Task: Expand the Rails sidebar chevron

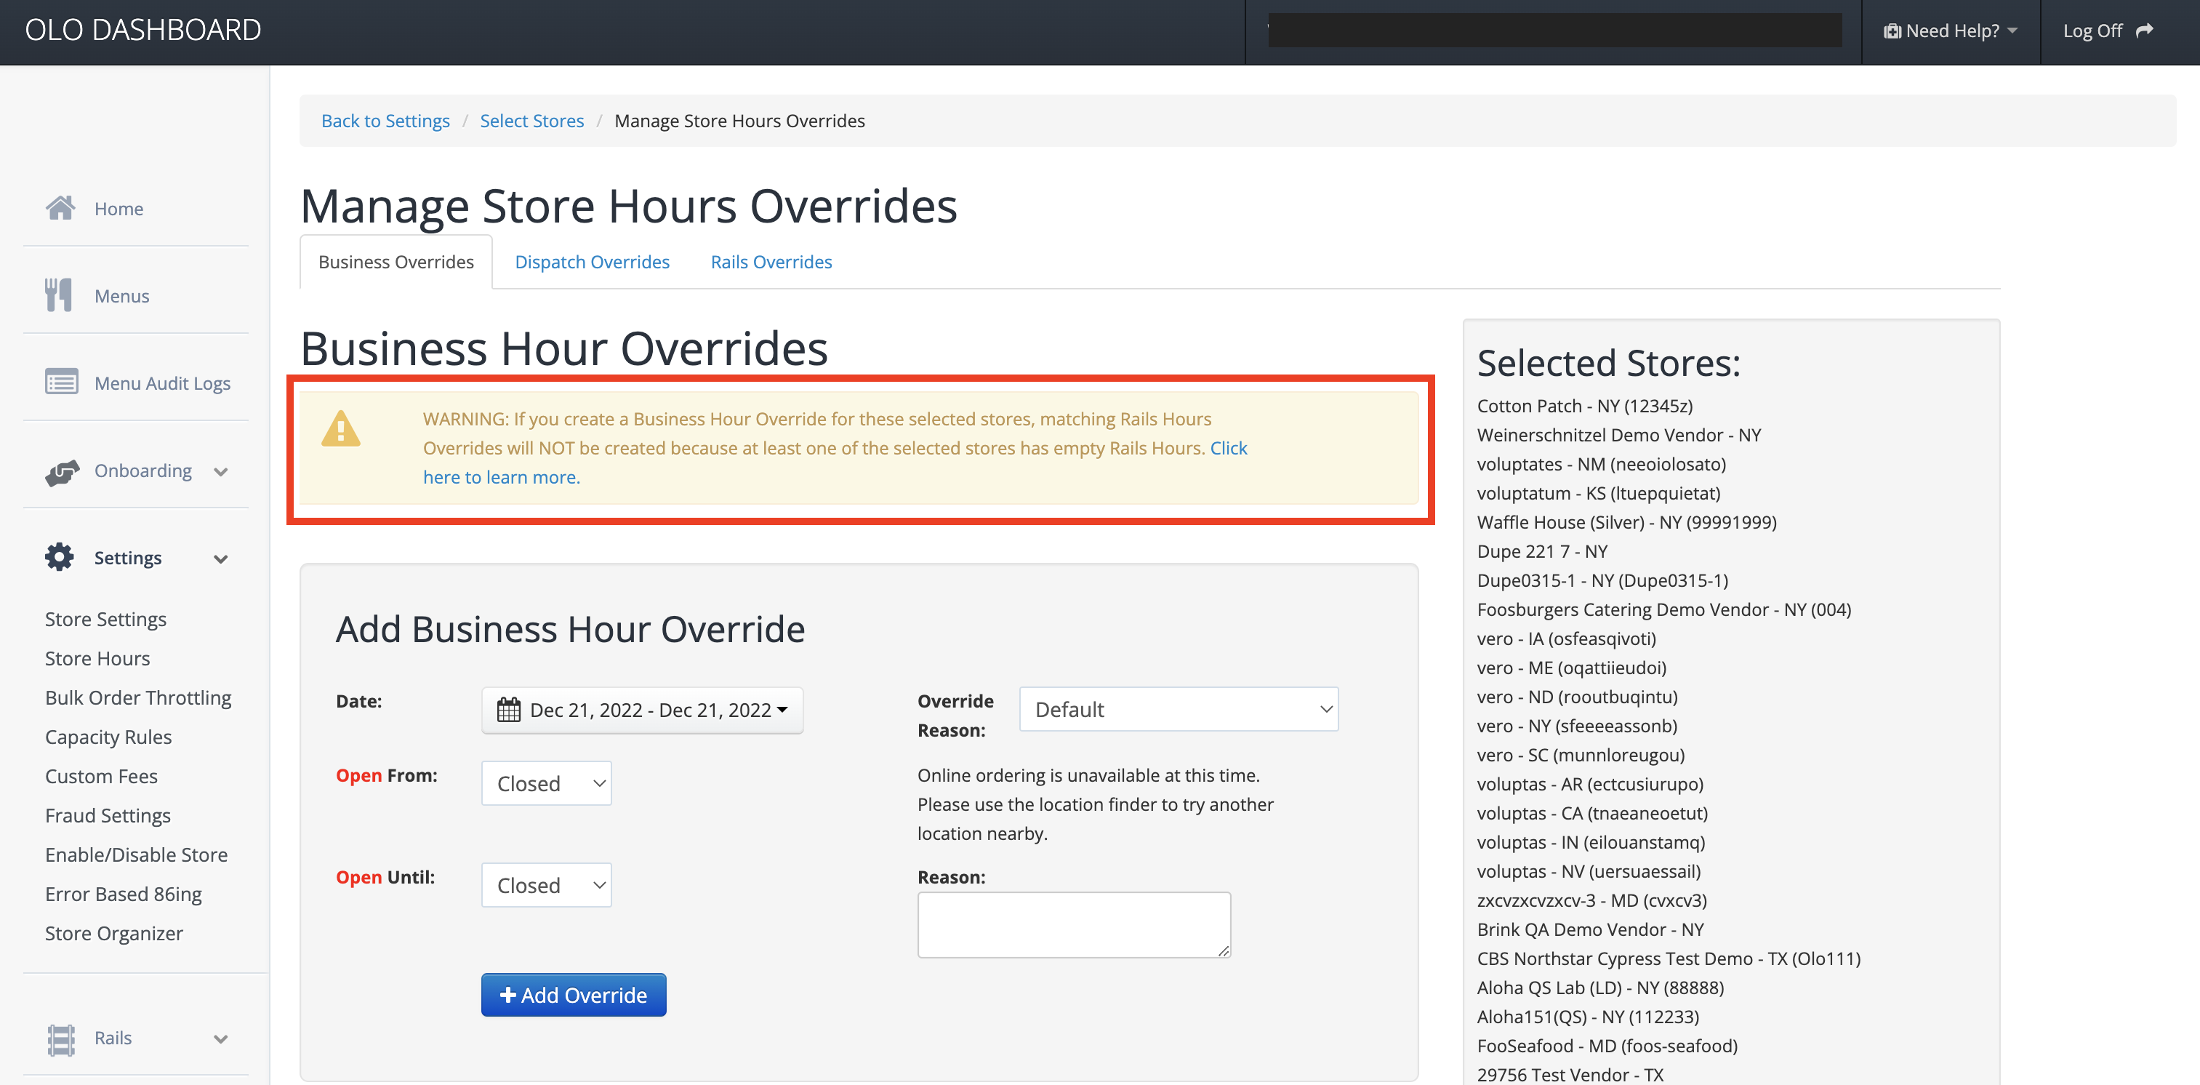Action: (x=221, y=1039)
